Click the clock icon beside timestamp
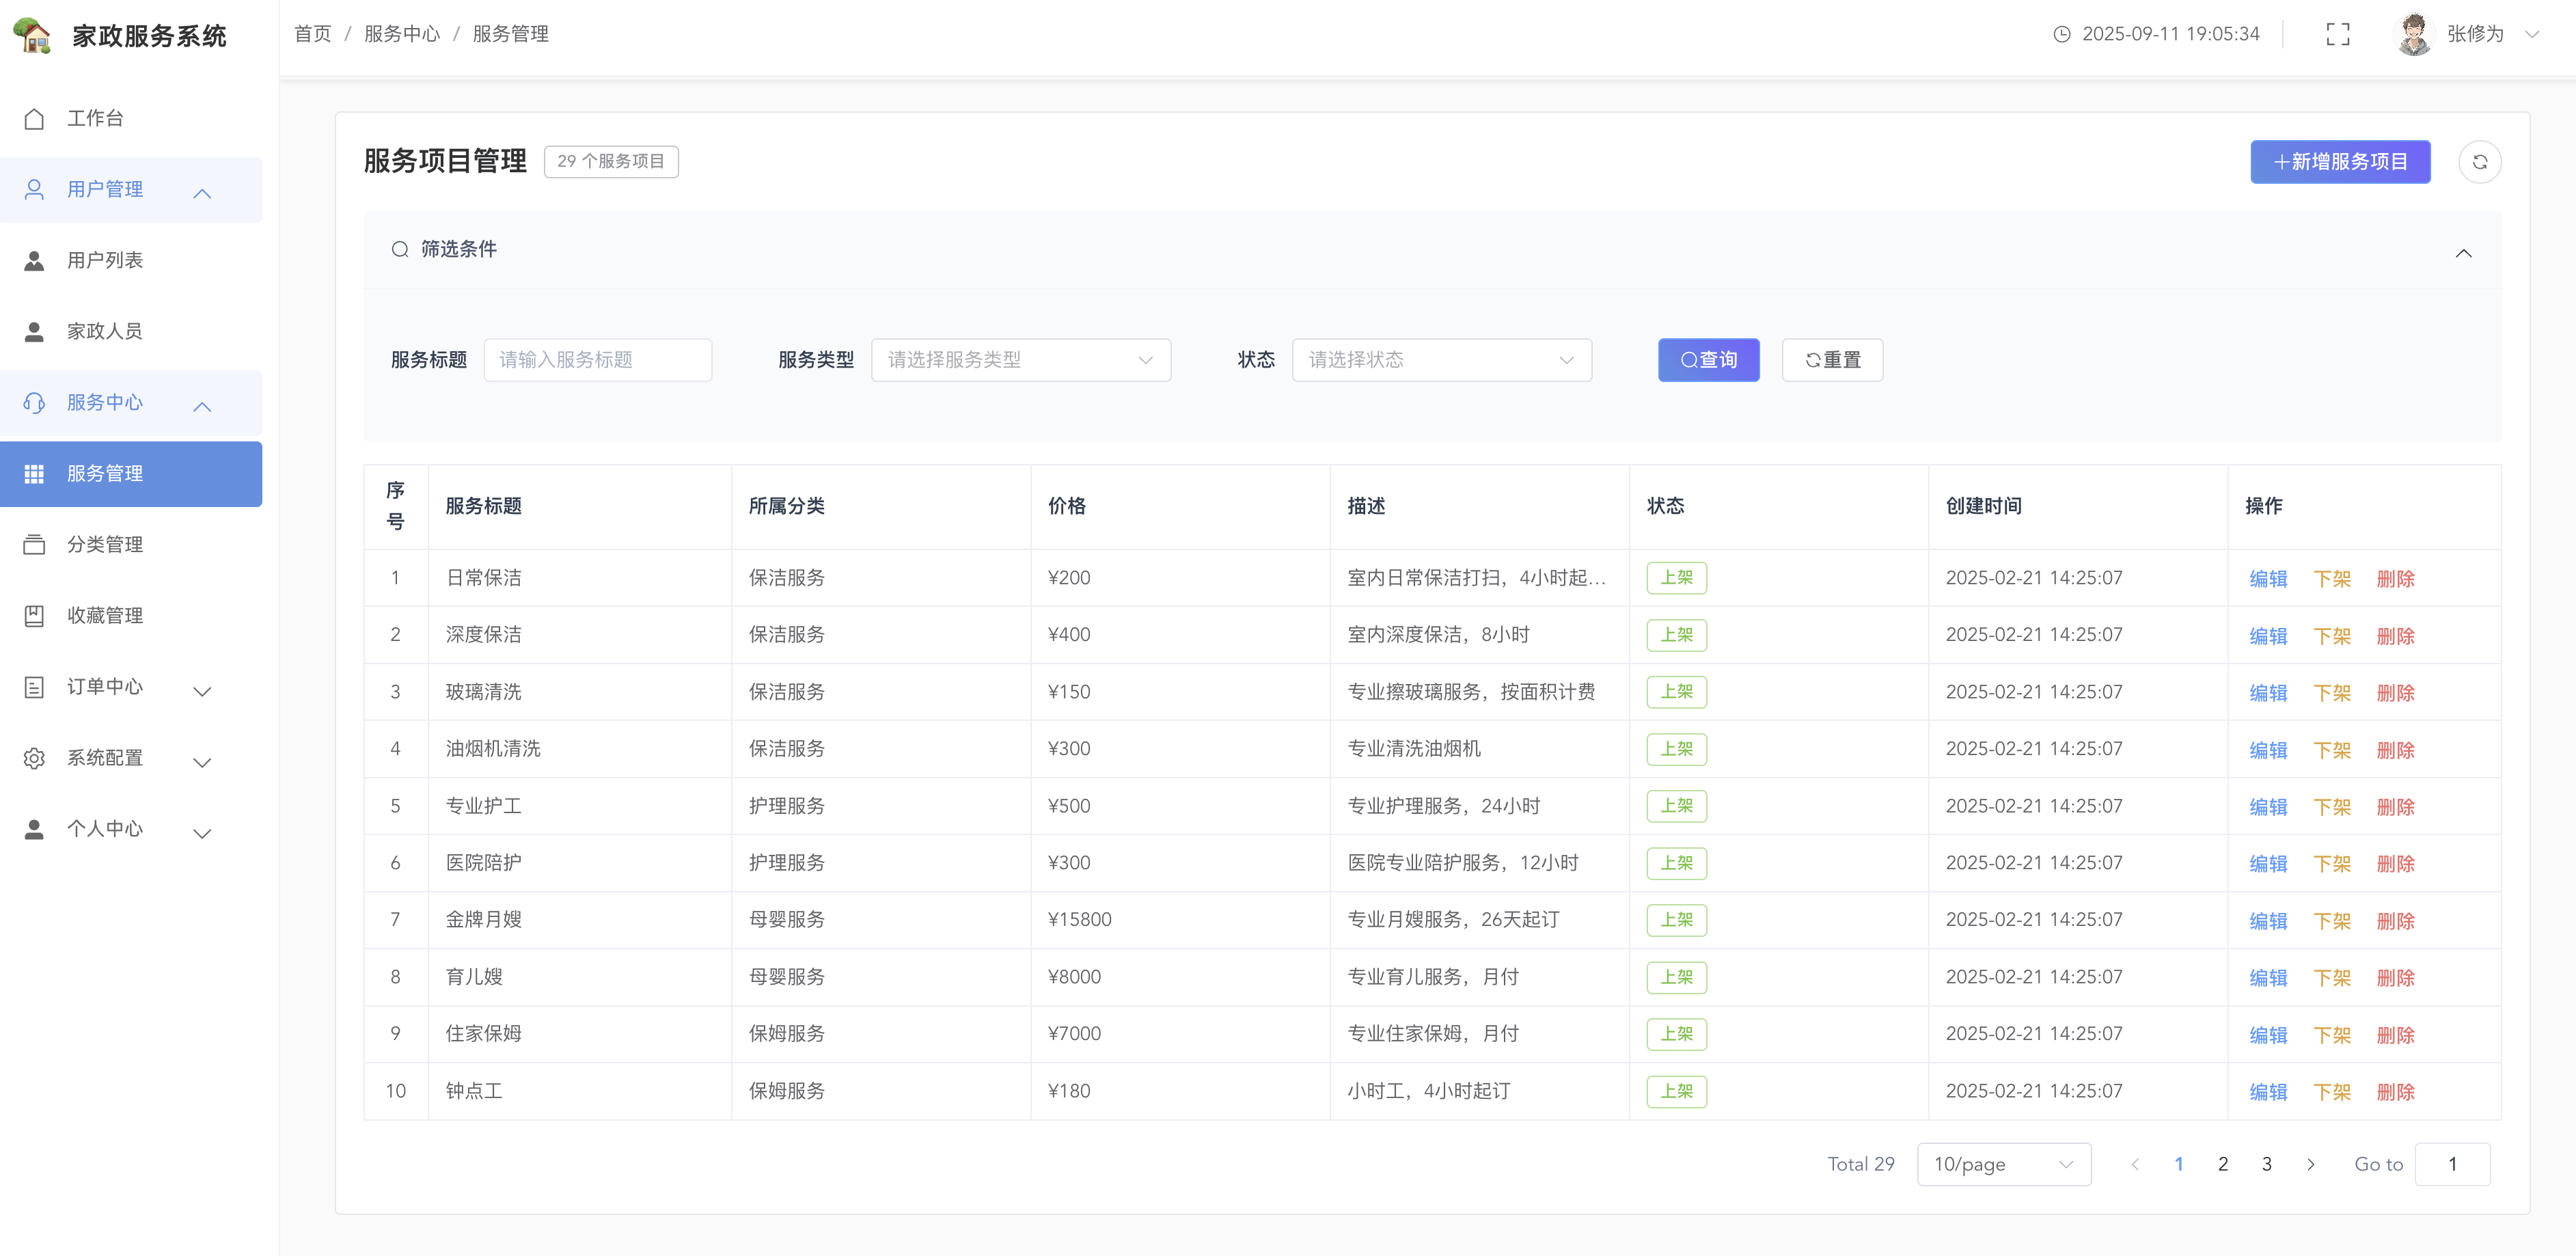This screenshot has width=2576, height=1256. [2061, 34]
